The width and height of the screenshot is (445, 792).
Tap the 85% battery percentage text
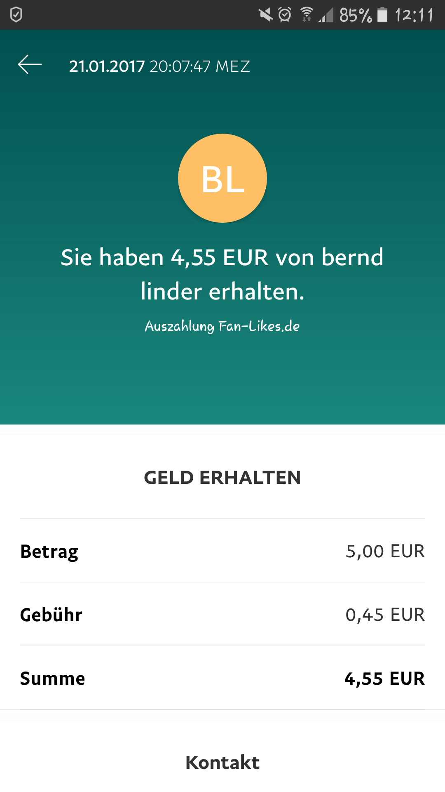click(x=355, y=15)
